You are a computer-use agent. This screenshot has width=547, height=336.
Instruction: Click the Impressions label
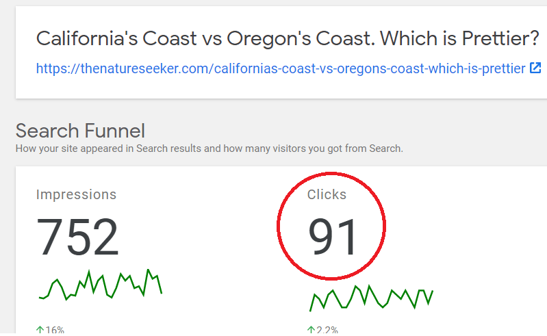coord(76,194)
